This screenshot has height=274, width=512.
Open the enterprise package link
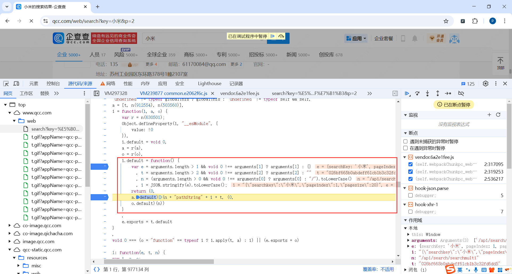(384, 39)
